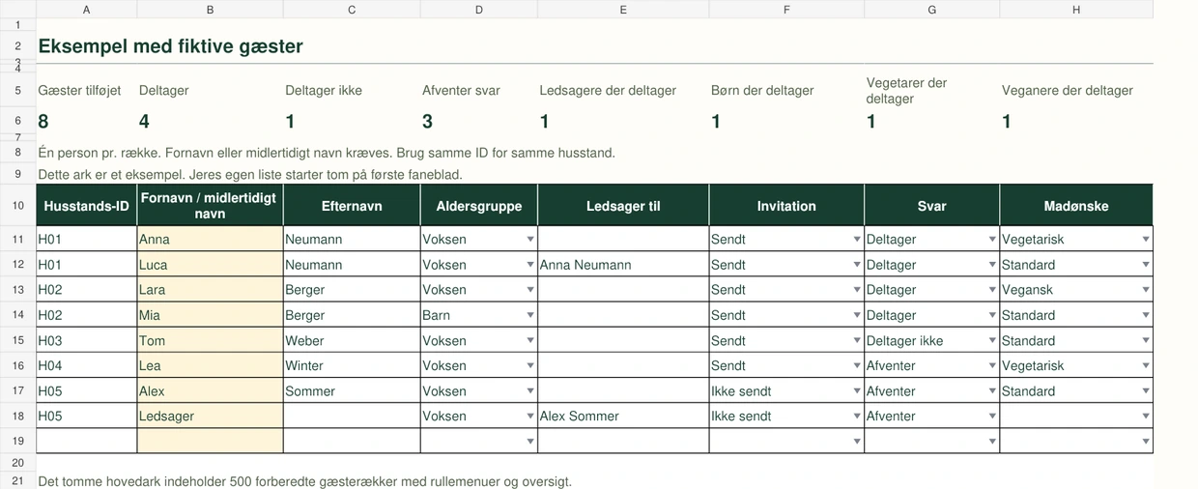Click the 'Vegetarer der deltager' label
This screenshot has width=1198, height=489.
[906, 91]
